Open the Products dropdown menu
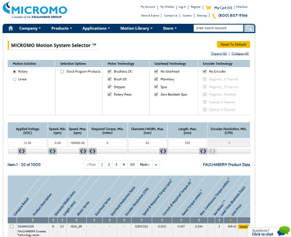Image resolution: width=291 pixels, height=237 pixels. point(62,29)
